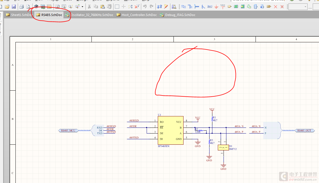Place a sheet symbol
This screenshot has height=183, width=319.
coord(236,7)
